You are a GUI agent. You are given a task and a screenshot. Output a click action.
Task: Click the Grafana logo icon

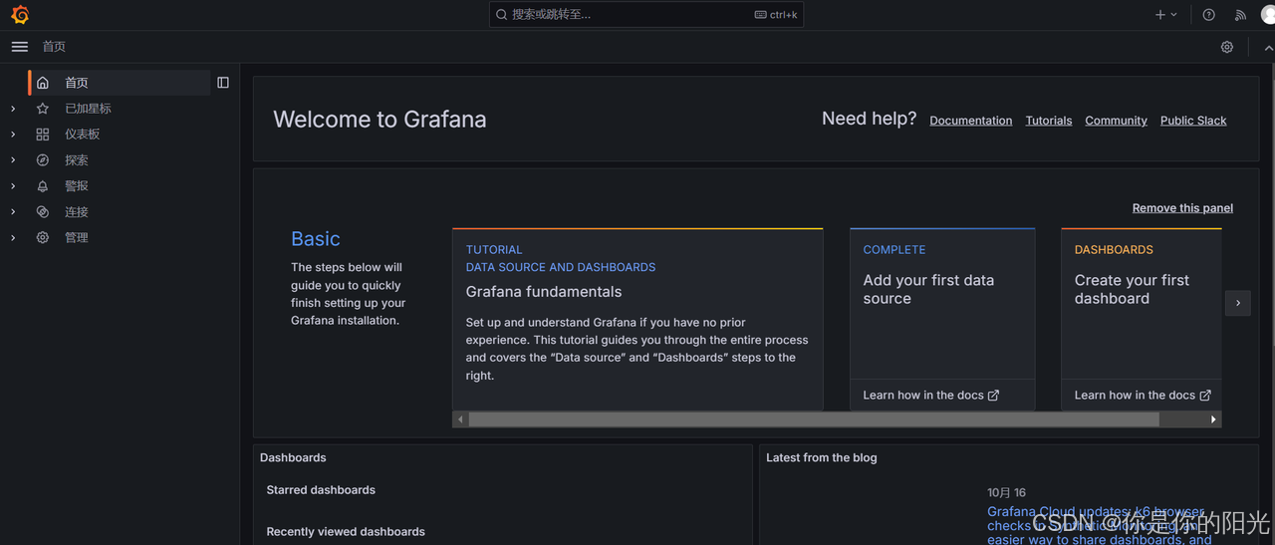tap(20, 15)
